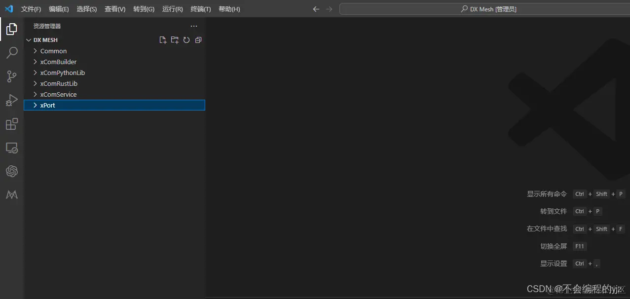Open the 编辑(E) menu
The height and width of the screenshot is (299, 630).
click(x=59, y=9)
